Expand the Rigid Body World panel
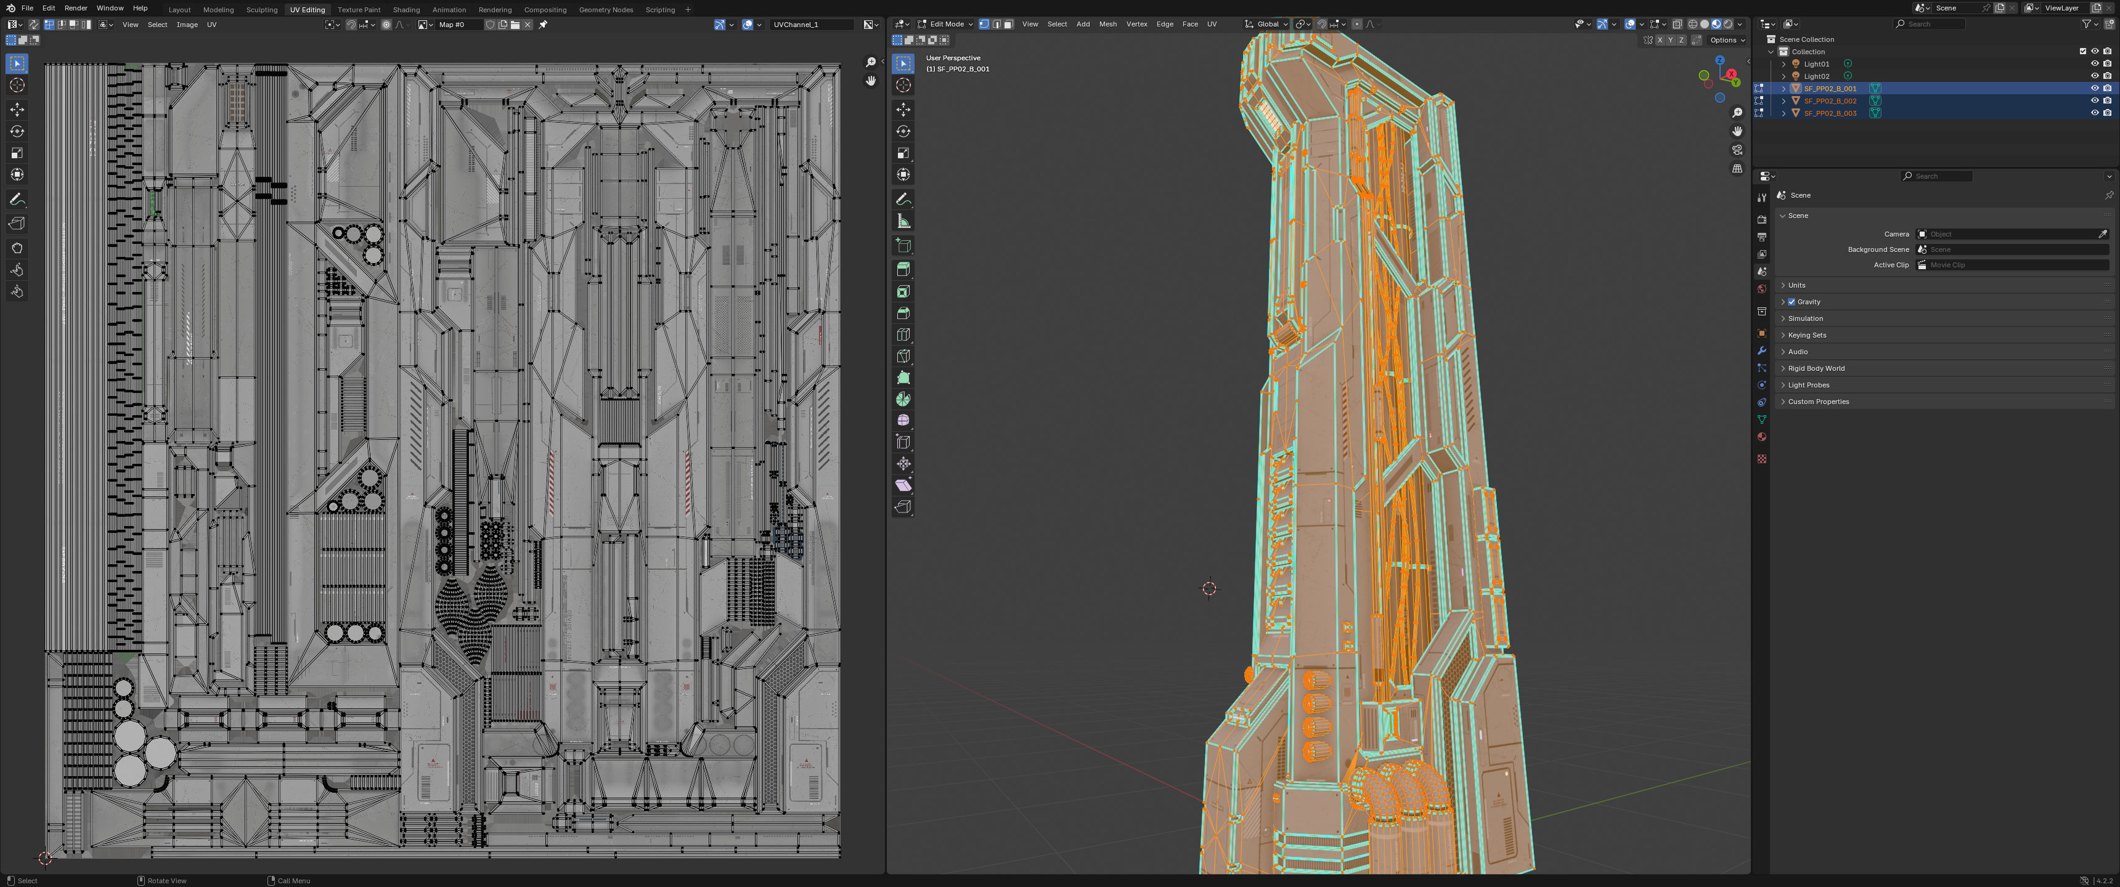This screenshot has width=2120, height=887. point(1816,368)
